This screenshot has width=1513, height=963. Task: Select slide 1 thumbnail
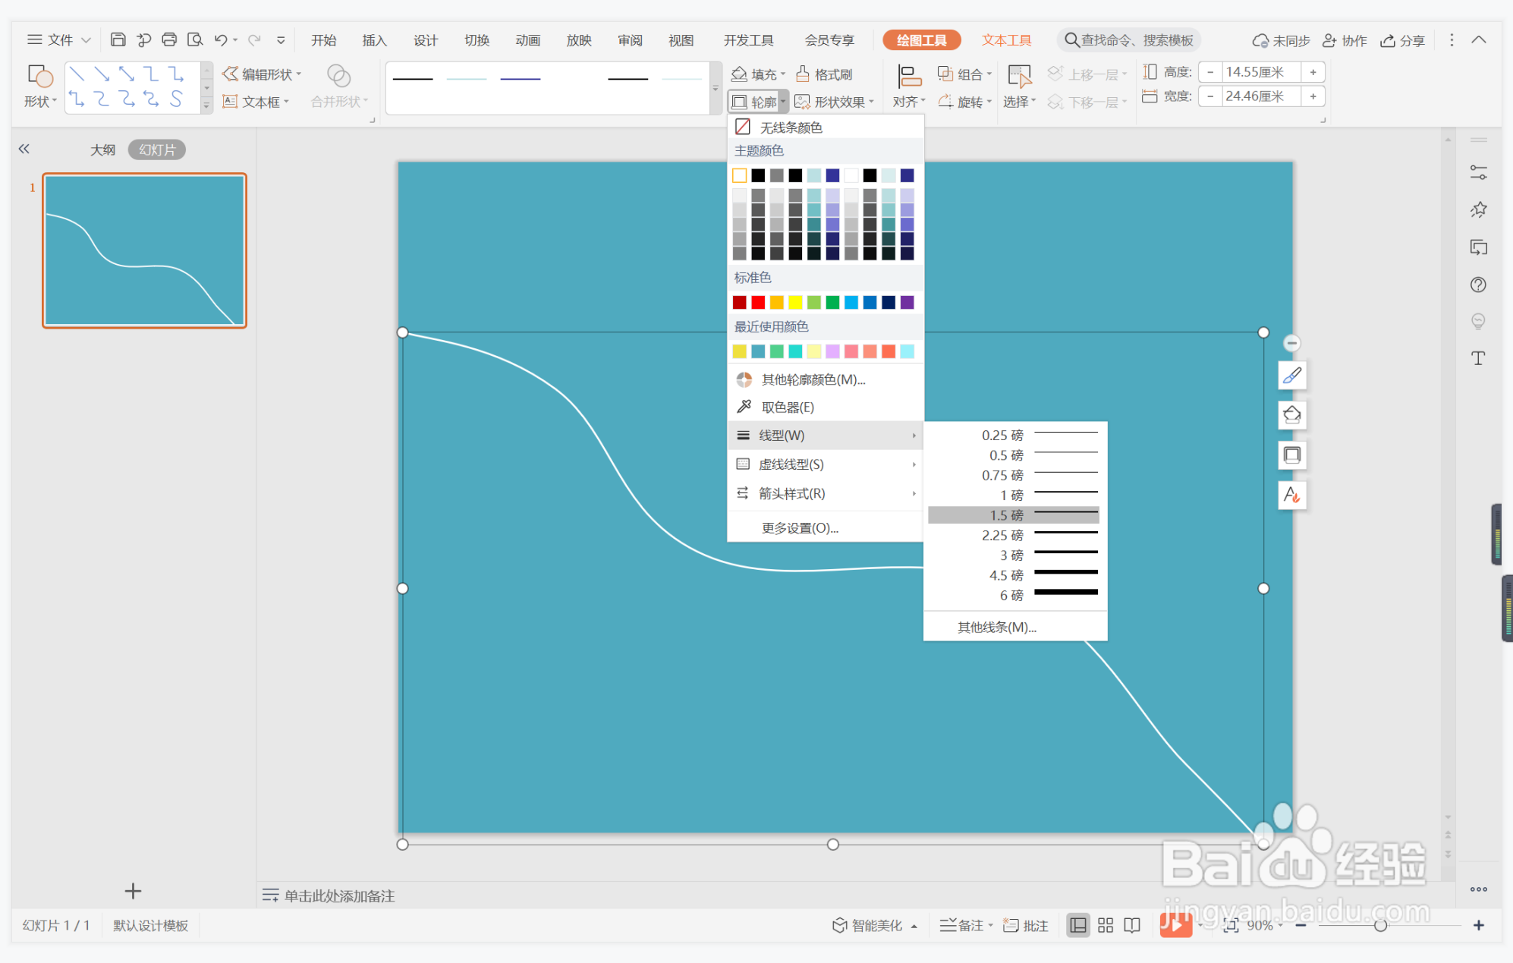[x=144, y=250]
